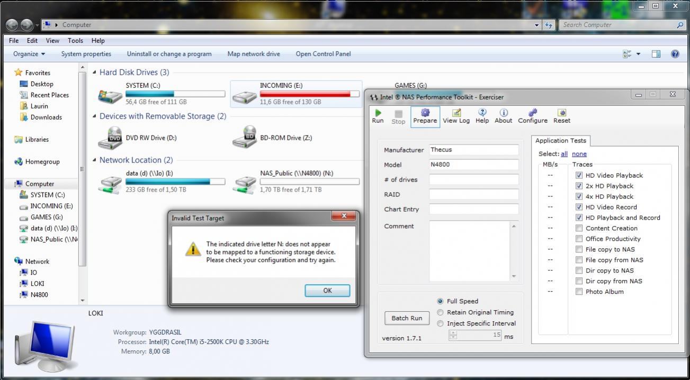Click the Back navigation arrow in Explorer
This screenshot has width=690, height=380.
point(12,25)
